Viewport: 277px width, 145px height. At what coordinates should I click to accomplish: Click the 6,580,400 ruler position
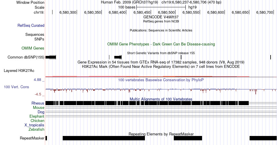coord(117,12)
